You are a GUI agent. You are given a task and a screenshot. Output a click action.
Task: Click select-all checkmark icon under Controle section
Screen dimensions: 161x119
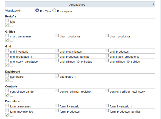[7, 95]
